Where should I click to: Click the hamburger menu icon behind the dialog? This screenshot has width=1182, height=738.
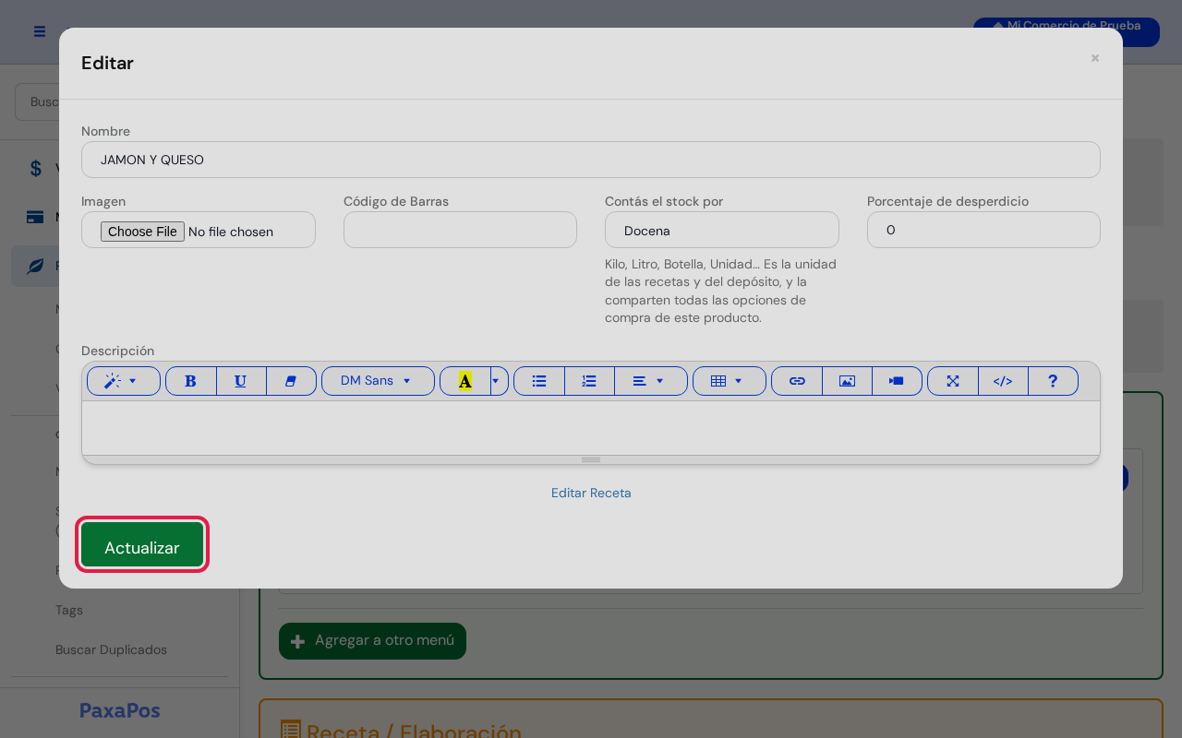click(x=40, y=31)
